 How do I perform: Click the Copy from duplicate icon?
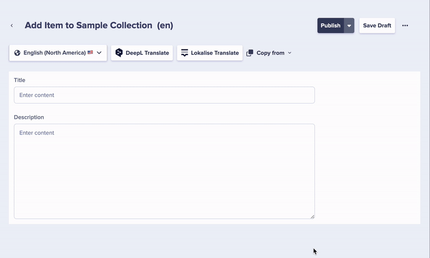[x=250, y=53]
